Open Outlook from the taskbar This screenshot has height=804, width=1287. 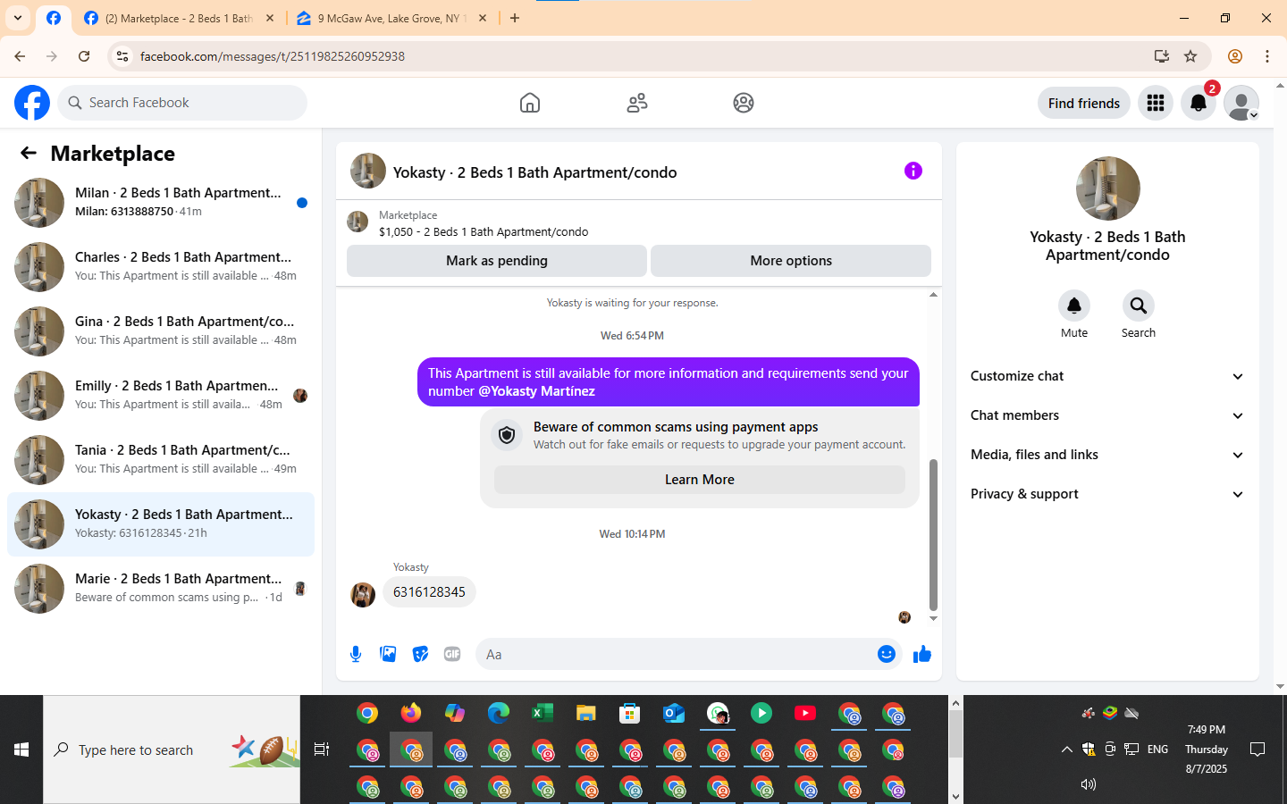[674, 713]
